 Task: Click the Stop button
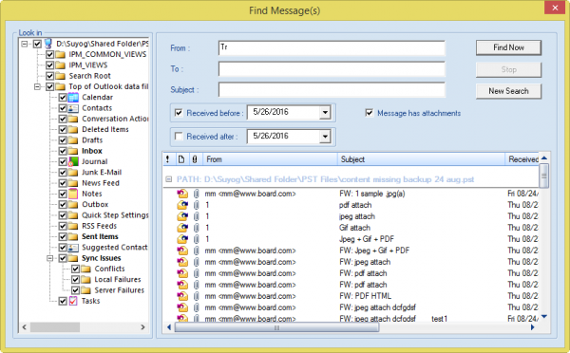(508, 69)
